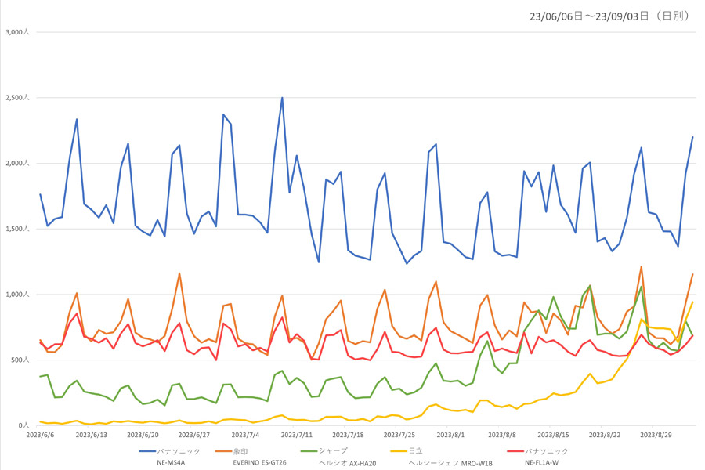705x470 pixels.
Task: Click the NE-MS4A model name text
Action: point(171,462)
